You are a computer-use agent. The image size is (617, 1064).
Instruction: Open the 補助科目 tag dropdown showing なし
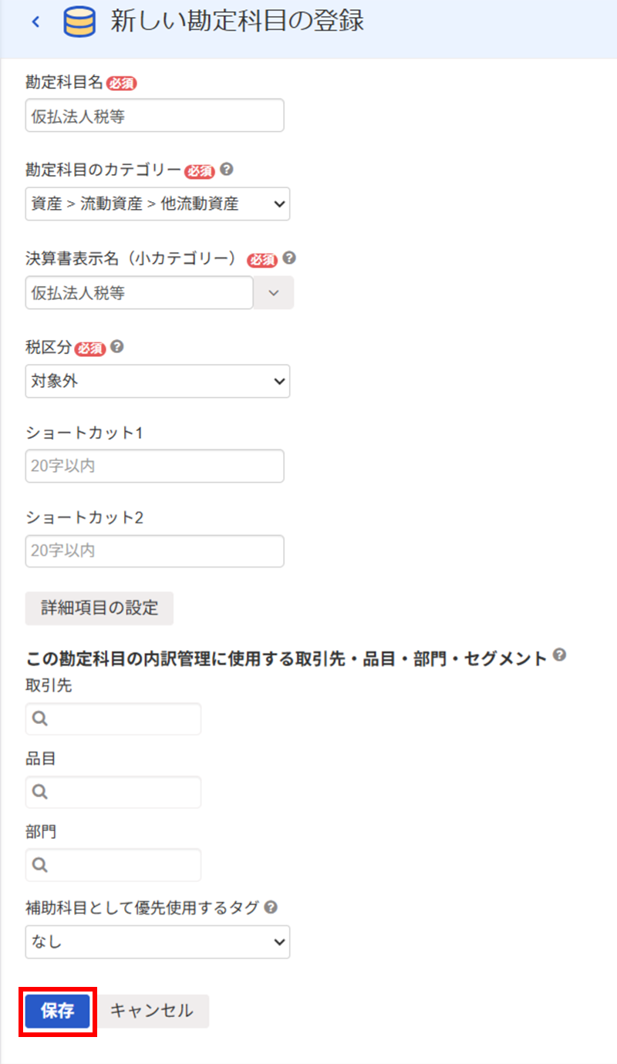pyautogui.click(x=157, y=941)
